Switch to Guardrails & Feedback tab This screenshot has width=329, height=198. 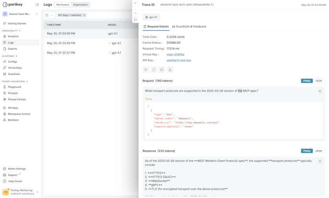point(189,27)
